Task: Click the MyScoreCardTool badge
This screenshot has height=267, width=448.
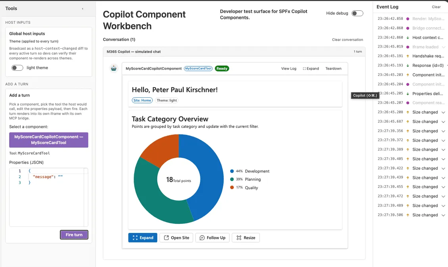Action: [x=198, y=69]
